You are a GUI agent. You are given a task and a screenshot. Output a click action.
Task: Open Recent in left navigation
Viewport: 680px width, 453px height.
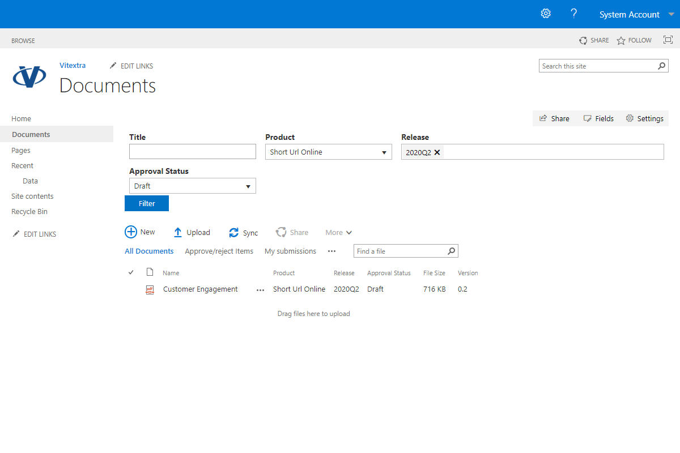point(23,166)
